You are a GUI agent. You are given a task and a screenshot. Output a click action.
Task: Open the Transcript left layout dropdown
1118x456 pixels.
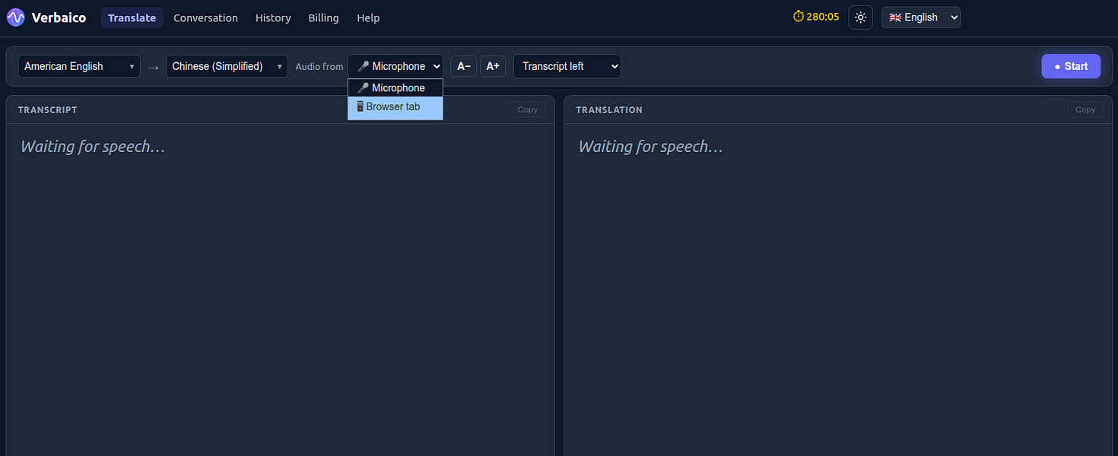[x=567, y=66]
